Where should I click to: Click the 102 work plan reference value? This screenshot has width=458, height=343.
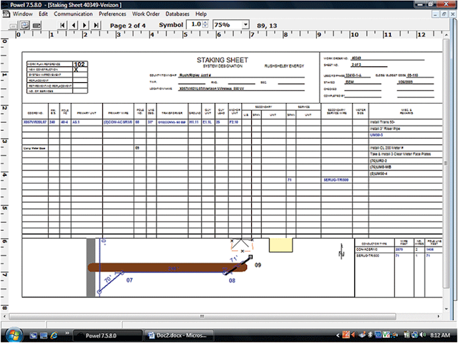coord(79,64)
